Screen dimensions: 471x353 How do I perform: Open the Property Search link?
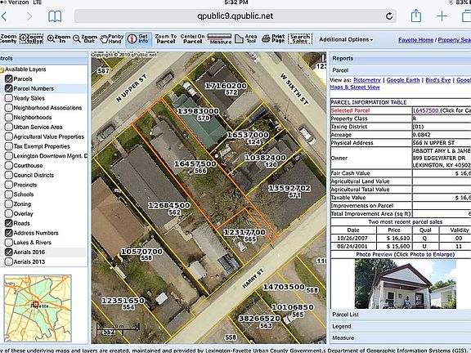(455, 40)
